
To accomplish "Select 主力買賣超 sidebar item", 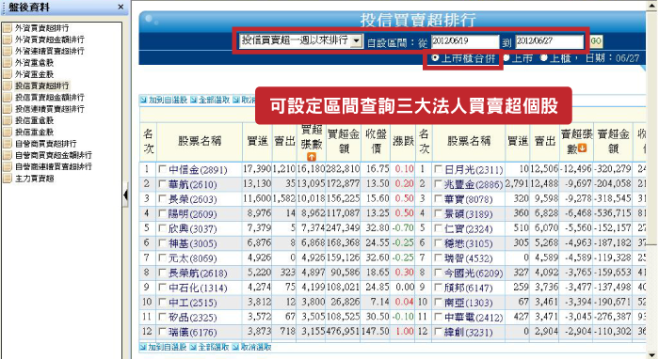I will pyautogui.click(x=34, y=179).
